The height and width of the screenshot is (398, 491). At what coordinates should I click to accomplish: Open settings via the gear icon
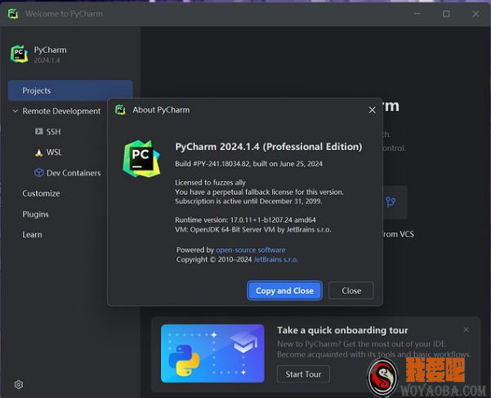(18, 384)
